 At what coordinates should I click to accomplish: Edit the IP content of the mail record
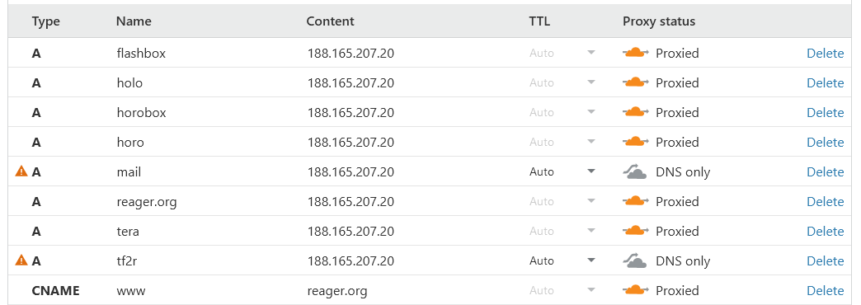pyautogui.click(x=351, y=171)
